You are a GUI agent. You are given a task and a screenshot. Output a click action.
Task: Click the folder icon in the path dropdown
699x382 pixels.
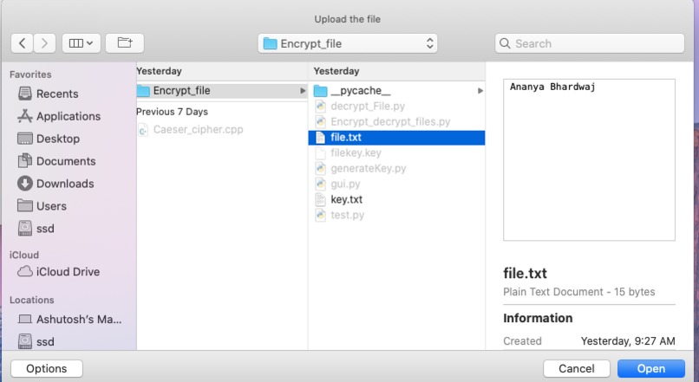[x=270, y=43]
